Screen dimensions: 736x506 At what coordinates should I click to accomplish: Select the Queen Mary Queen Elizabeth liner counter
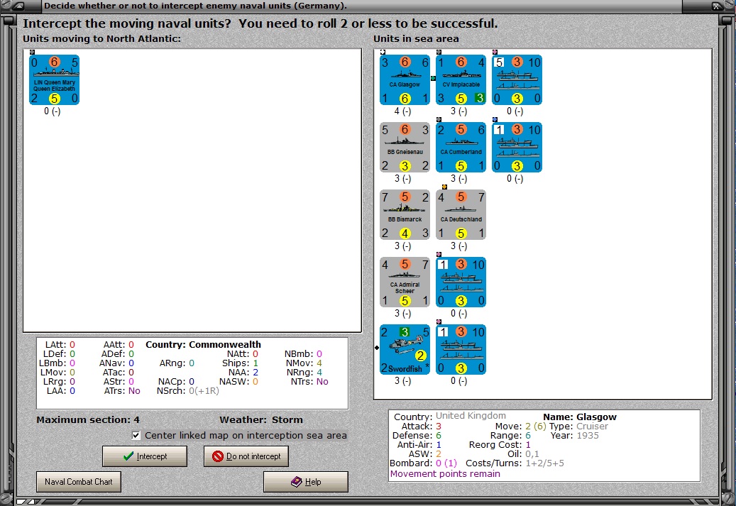(54, 79)
